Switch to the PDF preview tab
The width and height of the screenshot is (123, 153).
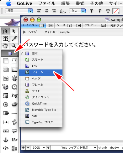(115, 26)
